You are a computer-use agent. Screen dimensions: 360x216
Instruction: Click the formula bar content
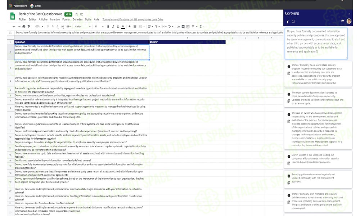click(x=149, y=33)
